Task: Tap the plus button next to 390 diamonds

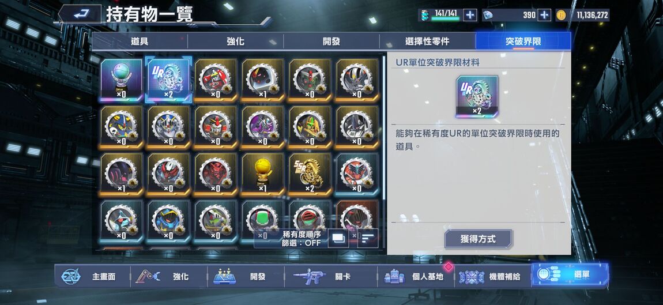Action: pos(544,15)
